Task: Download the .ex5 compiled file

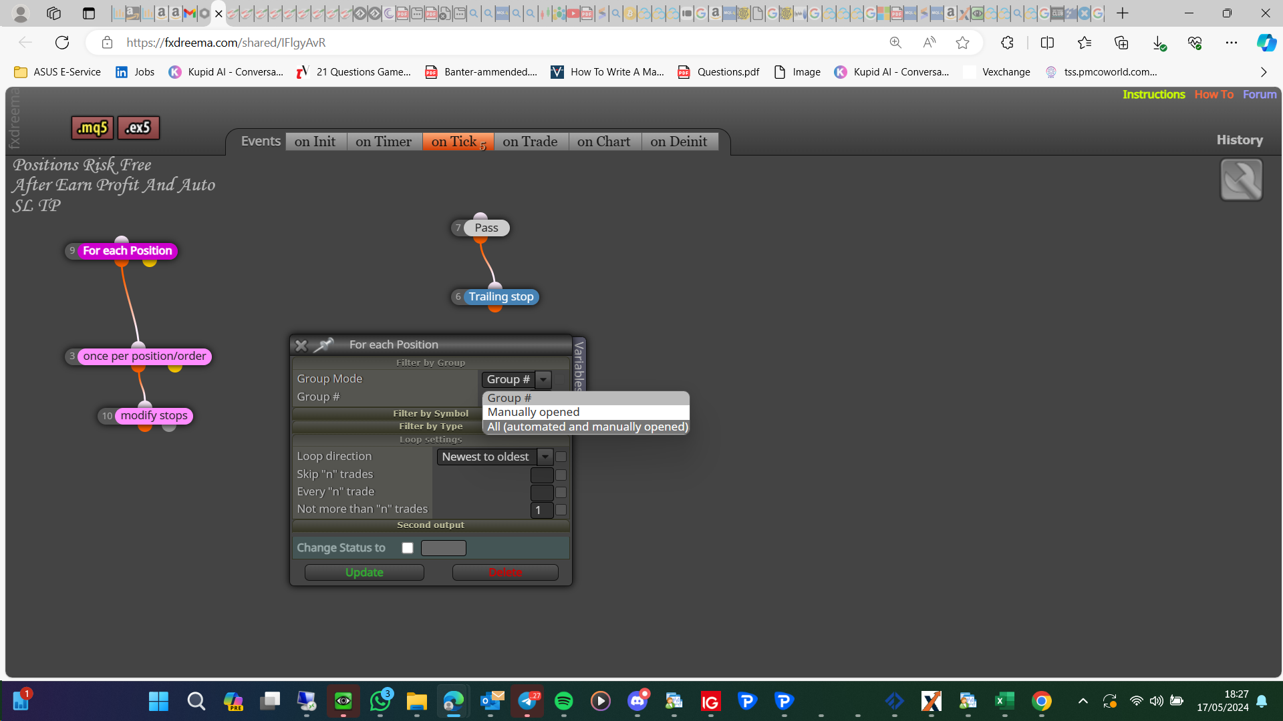Action: [138, 128]
